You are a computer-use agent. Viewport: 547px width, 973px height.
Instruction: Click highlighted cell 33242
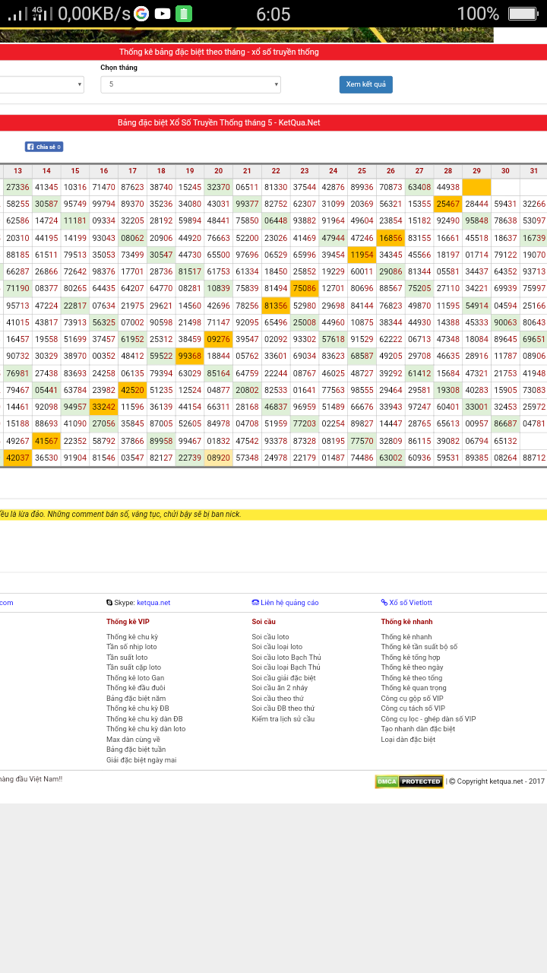[103, 407]
